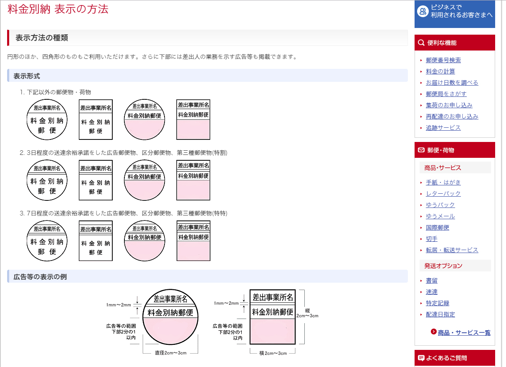Image resolution: width=506 pixels, height=367 pixels.
Task: Select the ゆうパック link
Action: point(440,205)
